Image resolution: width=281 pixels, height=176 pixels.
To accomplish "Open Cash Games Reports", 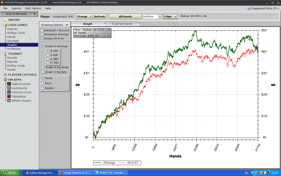I will pyautogui.click(x=12, y=29).
